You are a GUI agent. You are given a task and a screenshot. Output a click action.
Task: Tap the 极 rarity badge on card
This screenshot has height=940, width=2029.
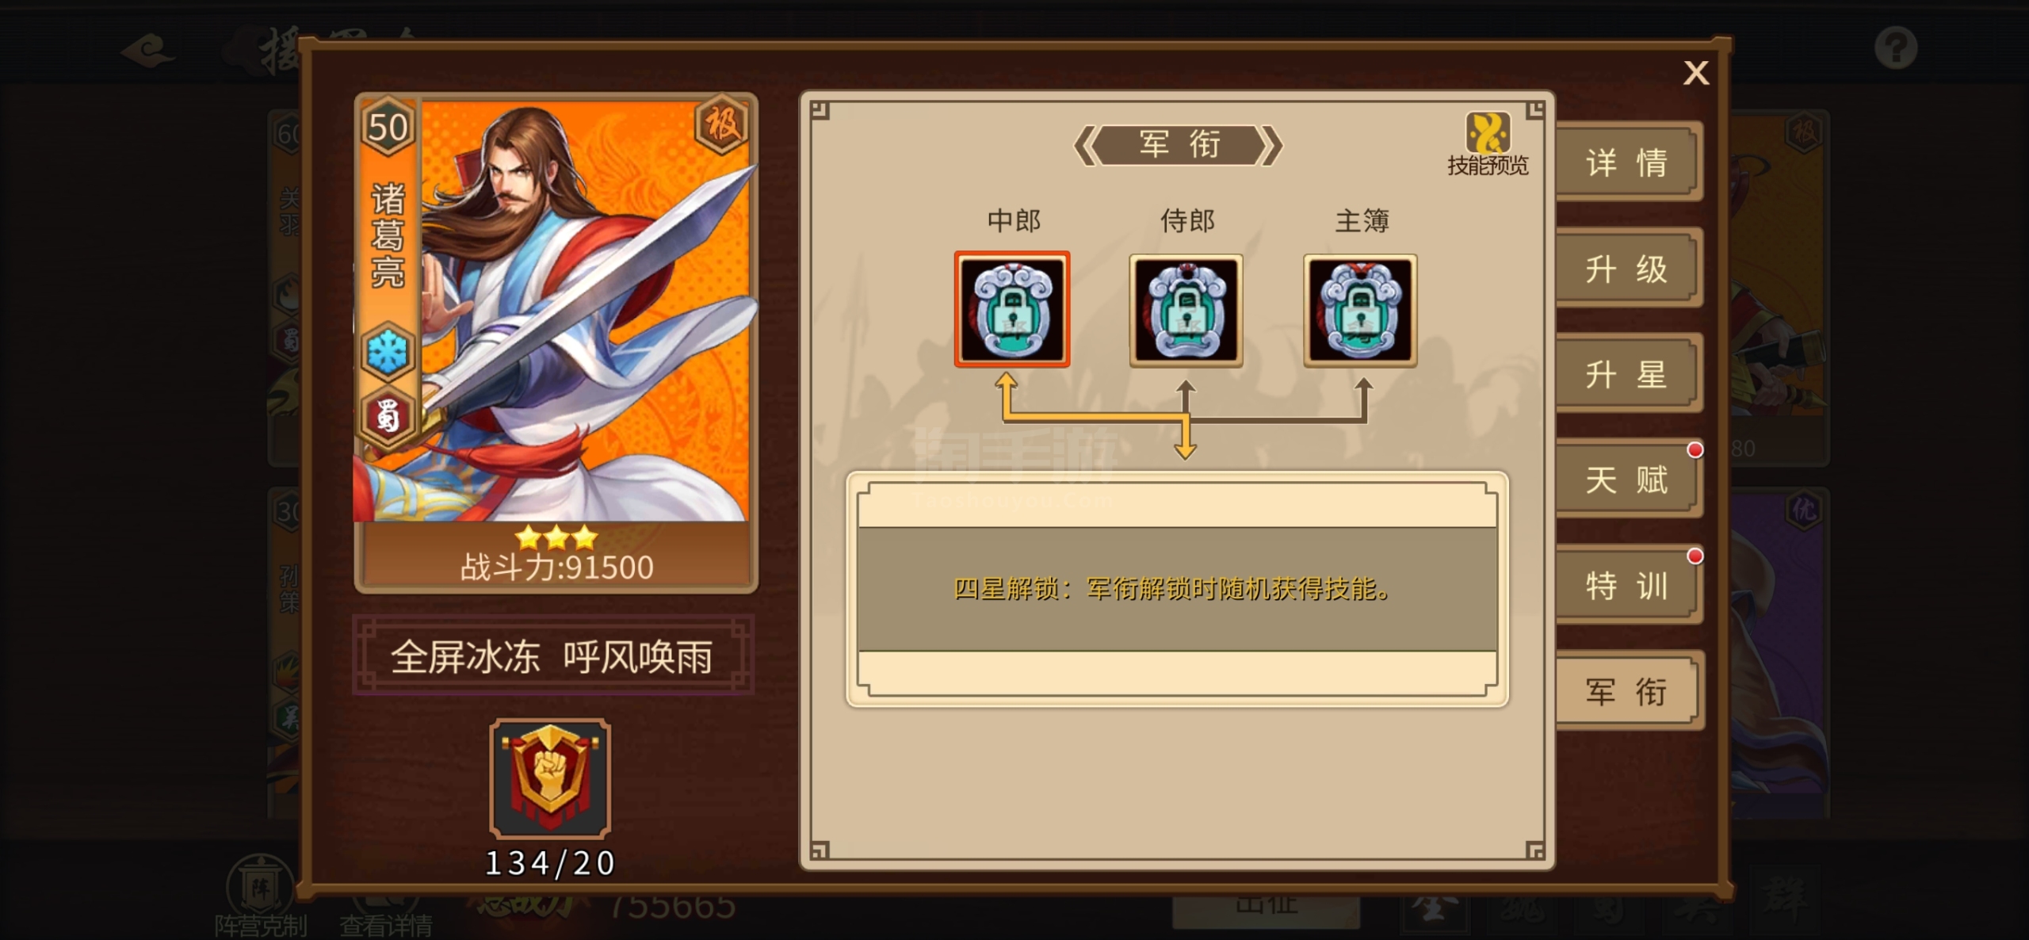tap(722, 124)
